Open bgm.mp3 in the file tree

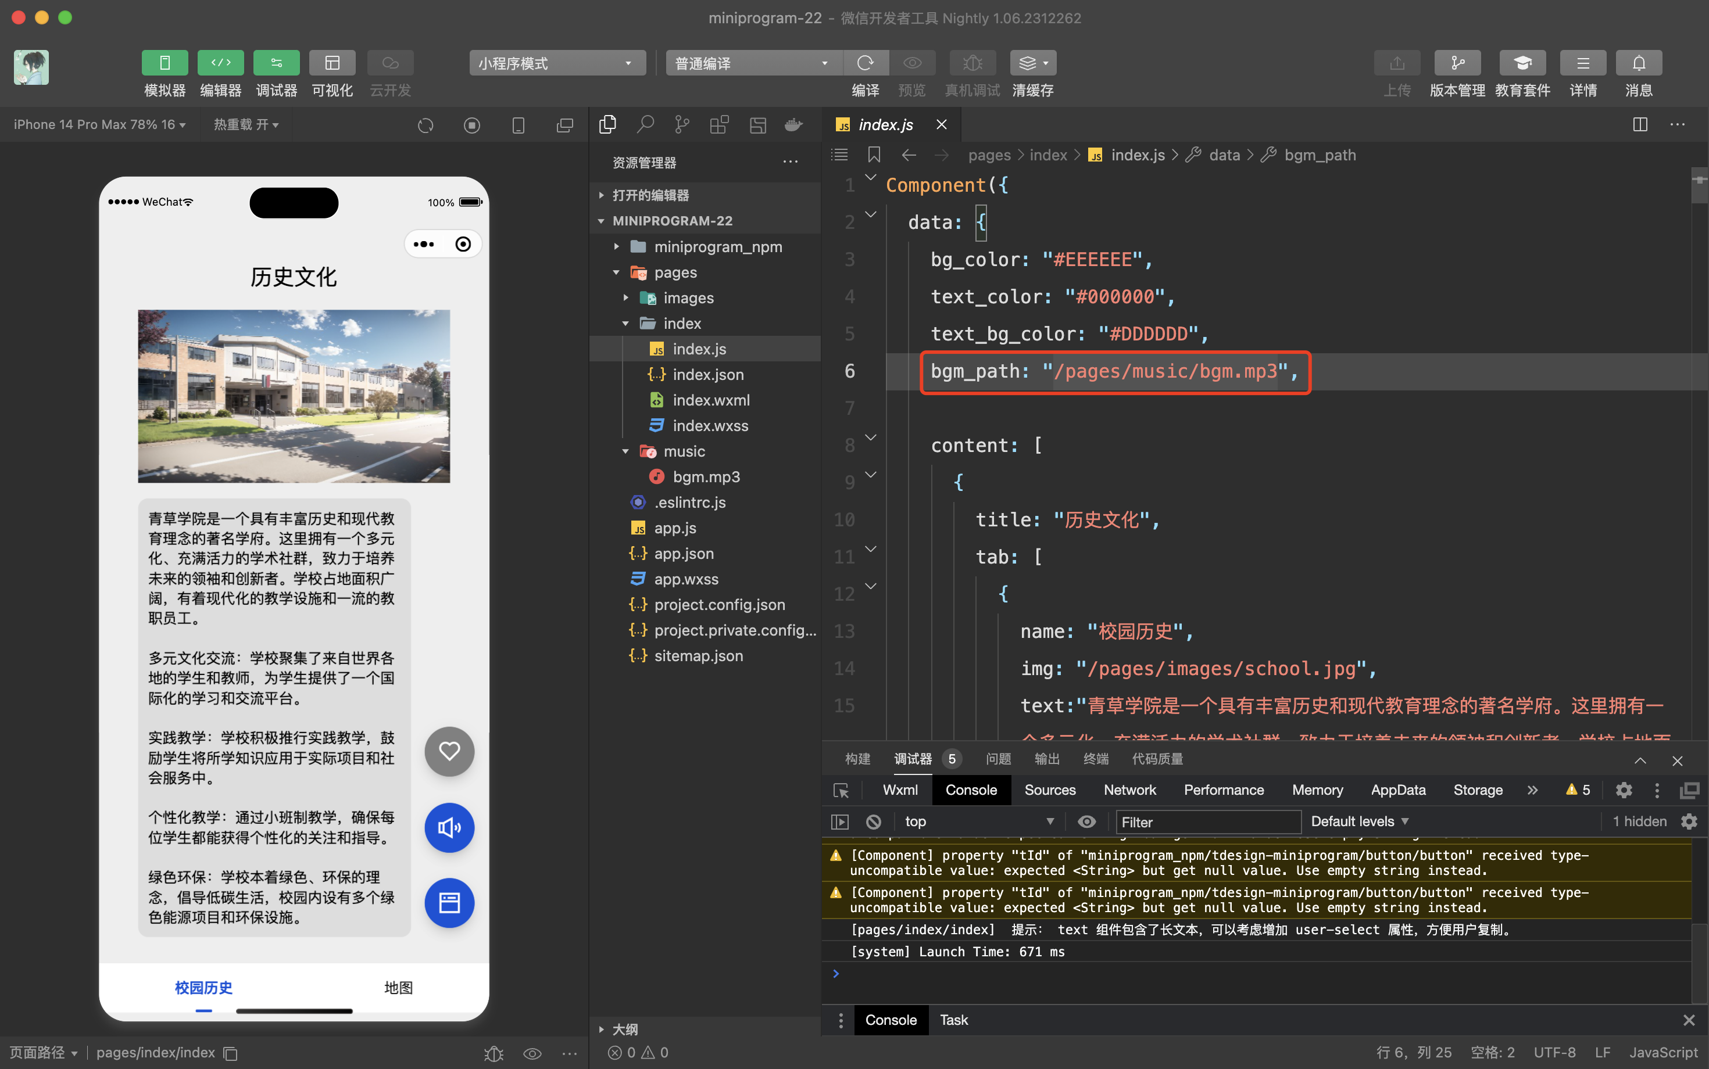(705, 476)
